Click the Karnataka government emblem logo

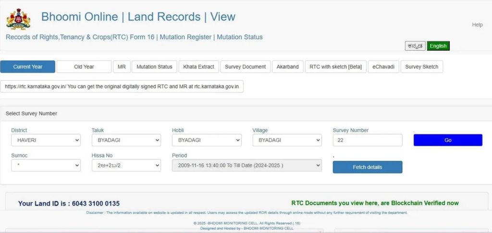tap(18, 20)
